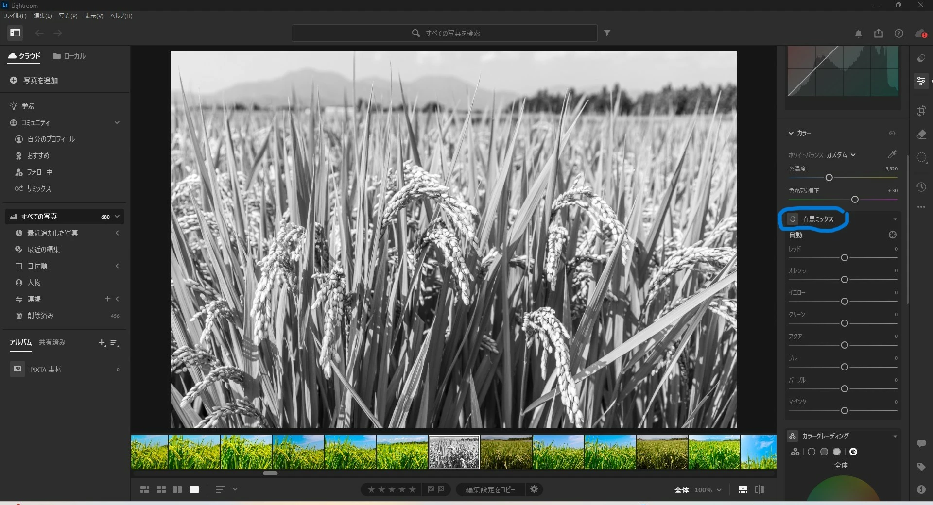The image size is (933, 505).
Task: Click 写真を追加 button
Action: [x=34, y=80]
